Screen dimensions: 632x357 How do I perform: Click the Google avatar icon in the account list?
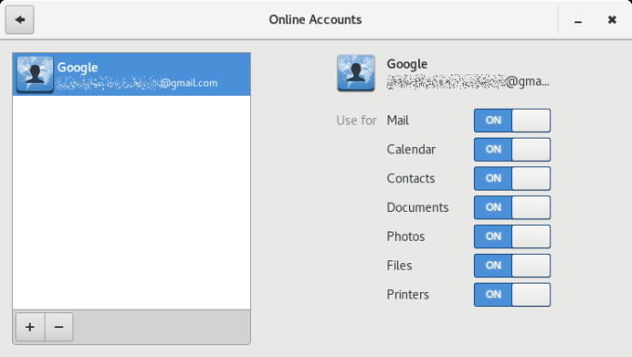pyautogui.click(x=34, y=74)
